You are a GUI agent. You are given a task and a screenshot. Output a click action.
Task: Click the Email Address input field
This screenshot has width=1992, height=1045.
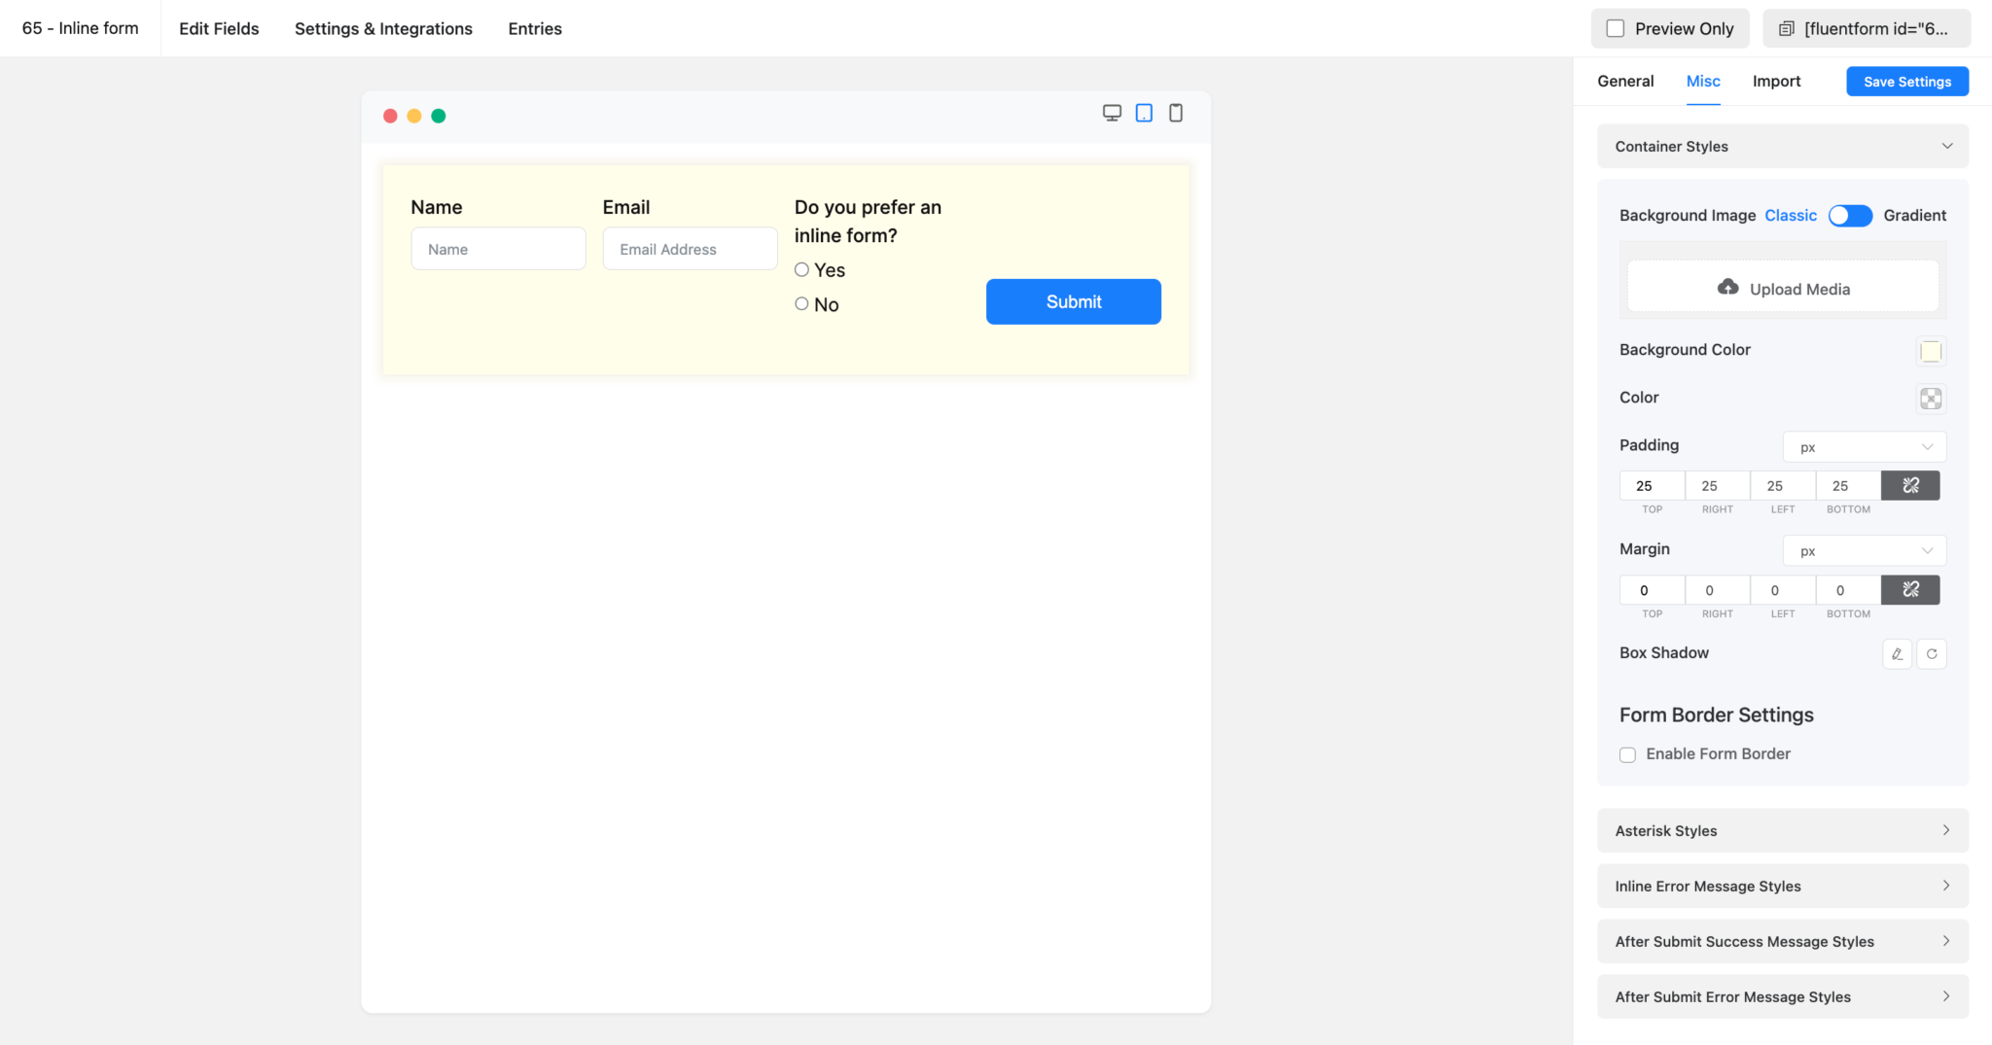pyautogui.click(x=690, y=249)
